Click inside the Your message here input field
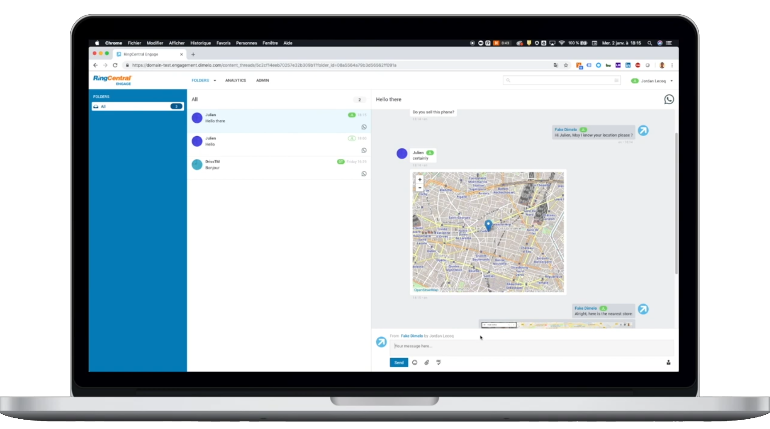This screenshot has width=770, height=429. (x=489, y=346)
